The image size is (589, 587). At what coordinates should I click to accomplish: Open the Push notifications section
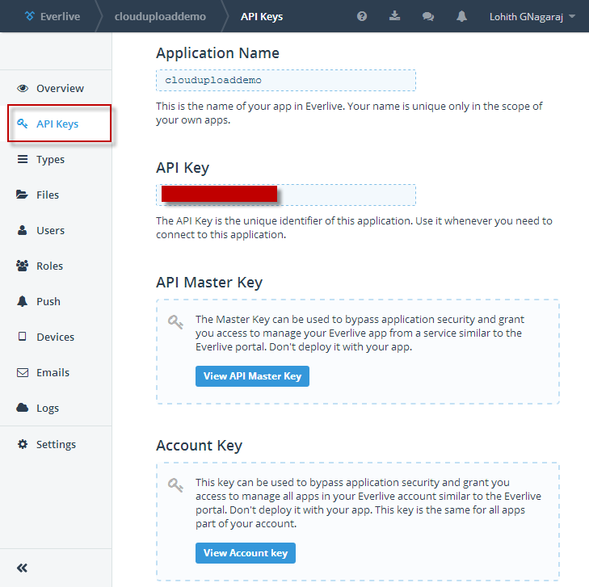click(48, 301)
